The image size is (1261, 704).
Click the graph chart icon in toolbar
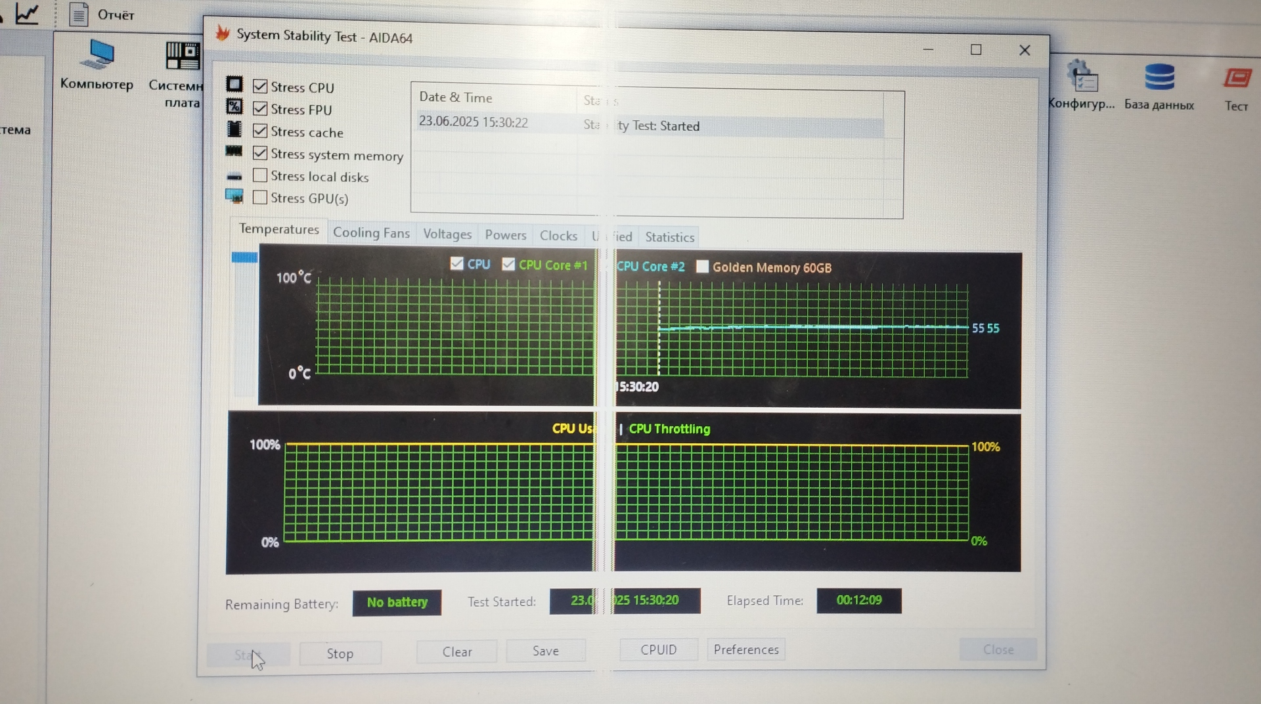pyautogui.click(x=26, y=13)
